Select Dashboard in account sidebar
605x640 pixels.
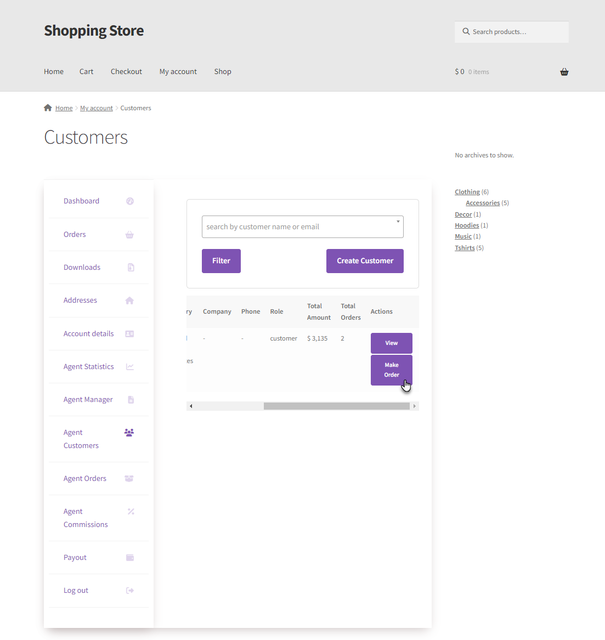82,201
